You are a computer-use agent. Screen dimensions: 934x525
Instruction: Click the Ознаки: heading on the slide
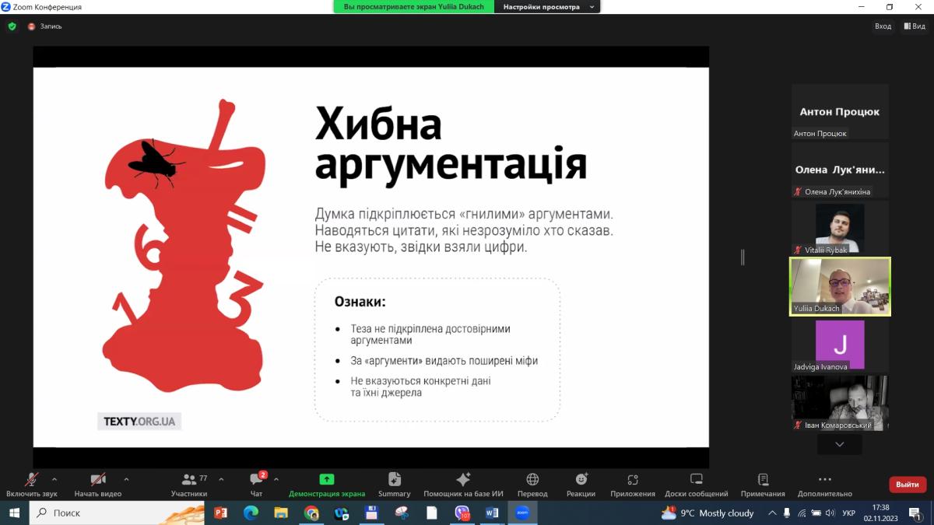click(360, 302)
